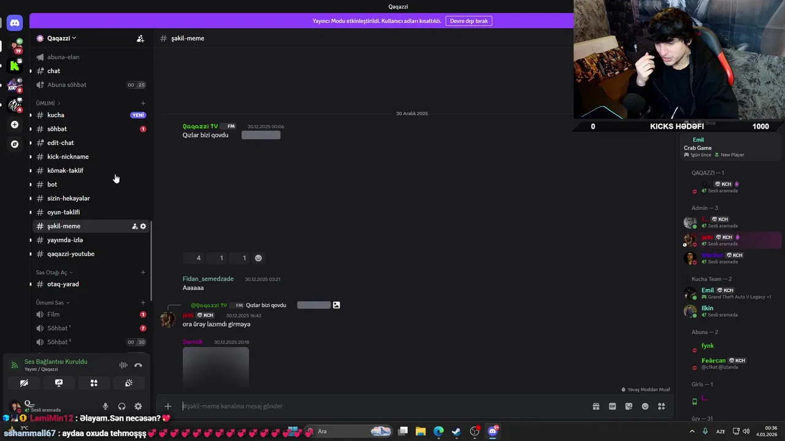Expand arrow beside söhbət channel
This screenshot has width=785, height=441.
(x=31, y=129)
